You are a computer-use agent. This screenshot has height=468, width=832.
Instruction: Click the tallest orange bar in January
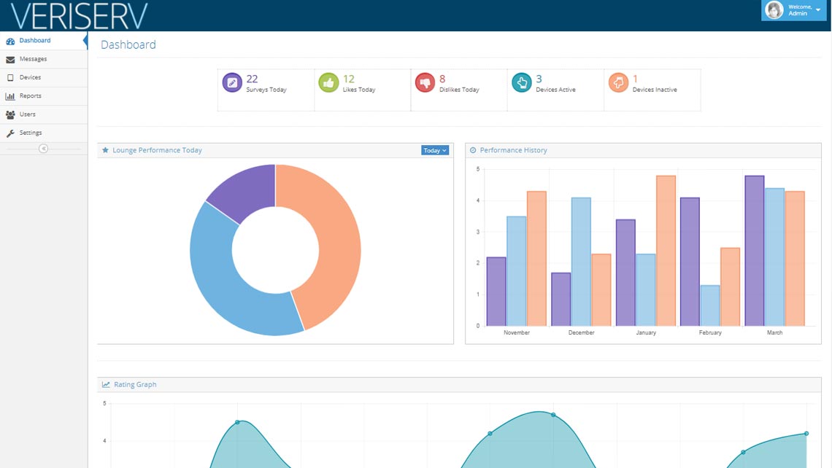coord(666,251)
